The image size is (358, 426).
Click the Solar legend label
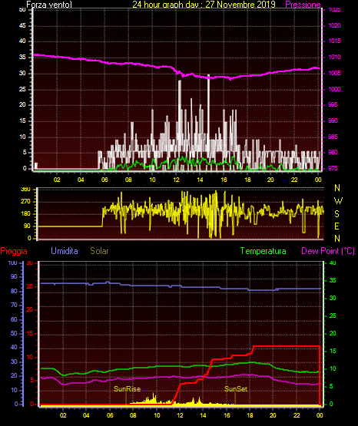point(99,250)
